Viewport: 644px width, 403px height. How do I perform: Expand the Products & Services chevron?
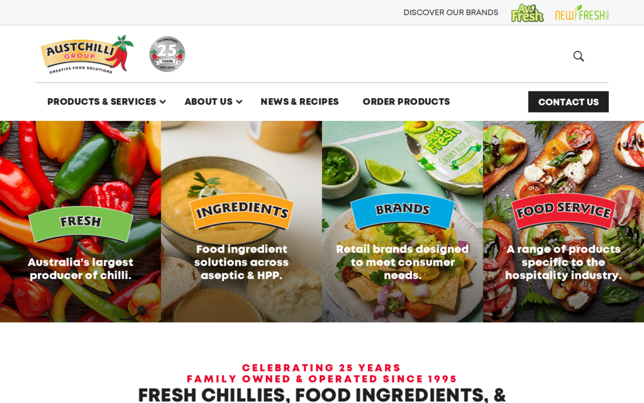[163, 102]
